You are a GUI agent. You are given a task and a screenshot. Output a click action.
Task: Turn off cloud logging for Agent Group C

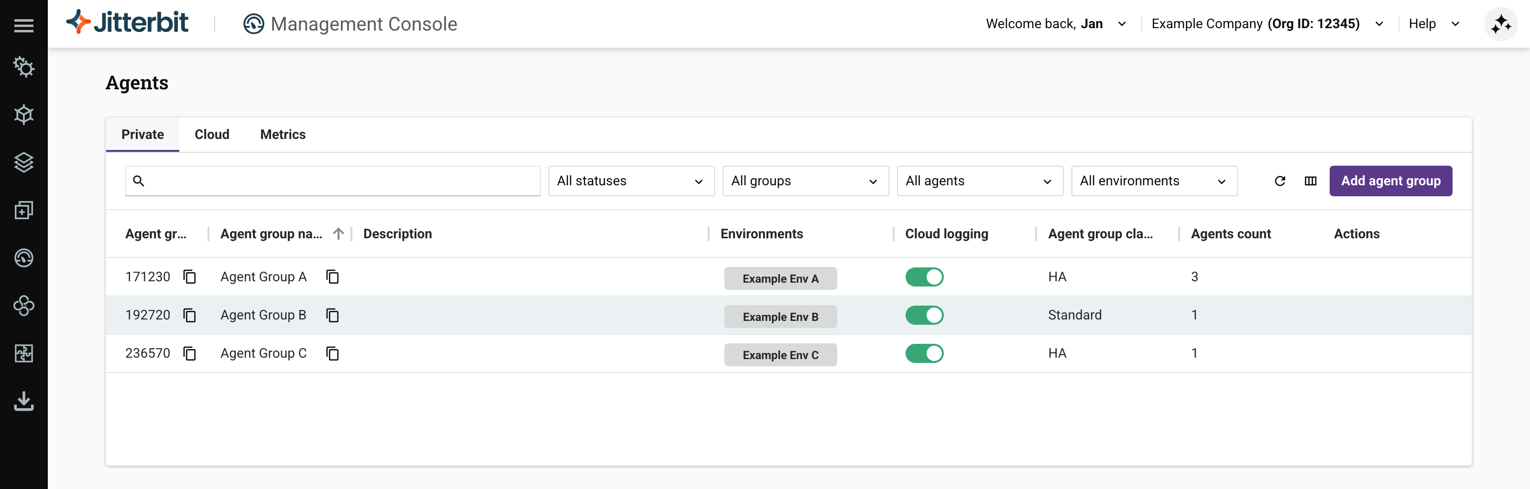(924, 354)
